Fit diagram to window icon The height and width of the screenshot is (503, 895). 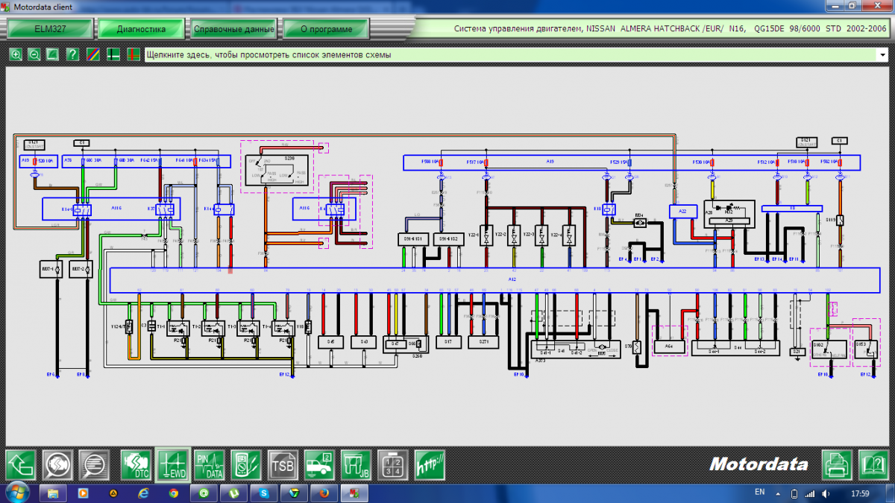pos(52,54)
